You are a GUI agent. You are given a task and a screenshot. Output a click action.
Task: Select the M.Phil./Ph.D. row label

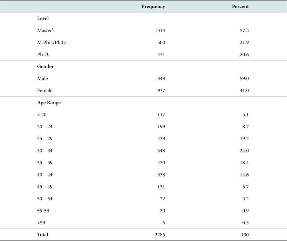(52, 43)
